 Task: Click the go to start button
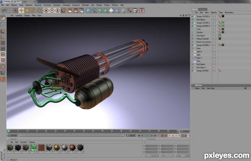click(x=139, y=136)
